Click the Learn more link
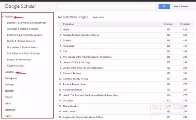This screenshot has height=120, width=196. [98, 17]
